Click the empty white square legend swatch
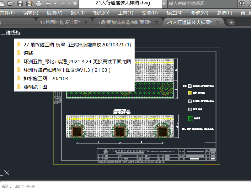 [190, 109]
